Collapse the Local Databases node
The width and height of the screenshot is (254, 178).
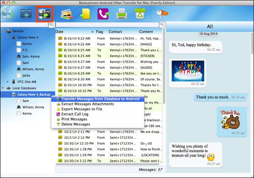(3, 88)
